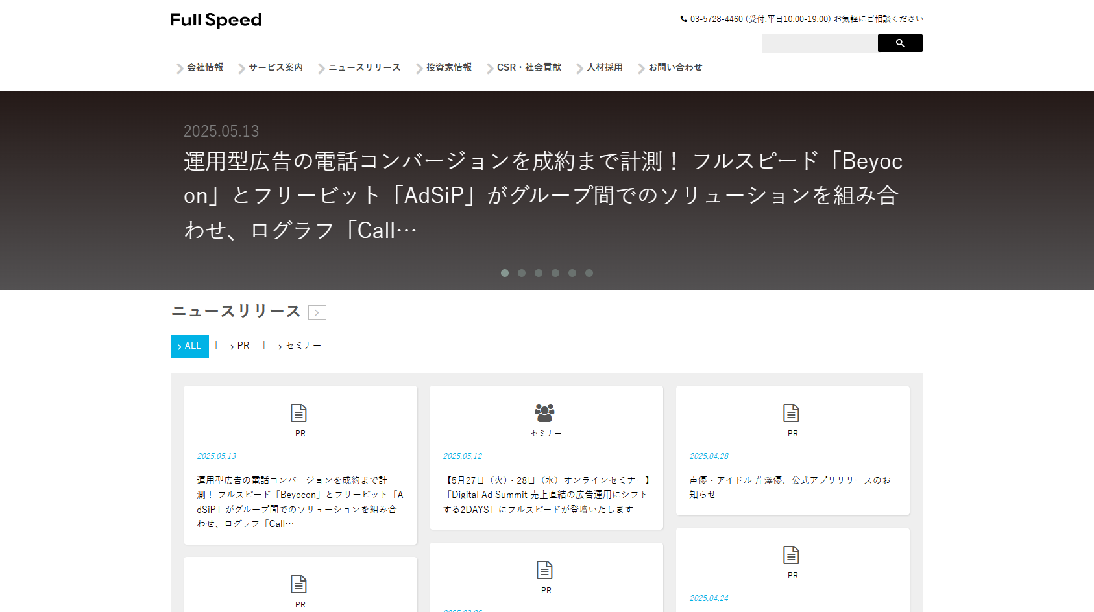
Task: Click the chevron before 会社情報
Action: (180, 68)
